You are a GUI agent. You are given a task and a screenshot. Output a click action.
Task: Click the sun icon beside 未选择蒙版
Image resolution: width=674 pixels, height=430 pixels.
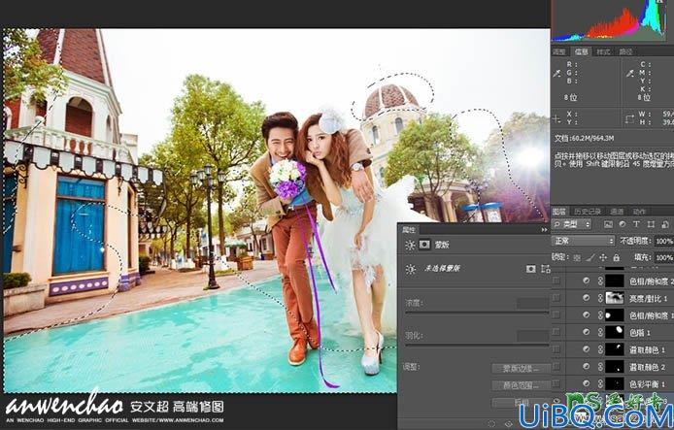click(411, 269)
